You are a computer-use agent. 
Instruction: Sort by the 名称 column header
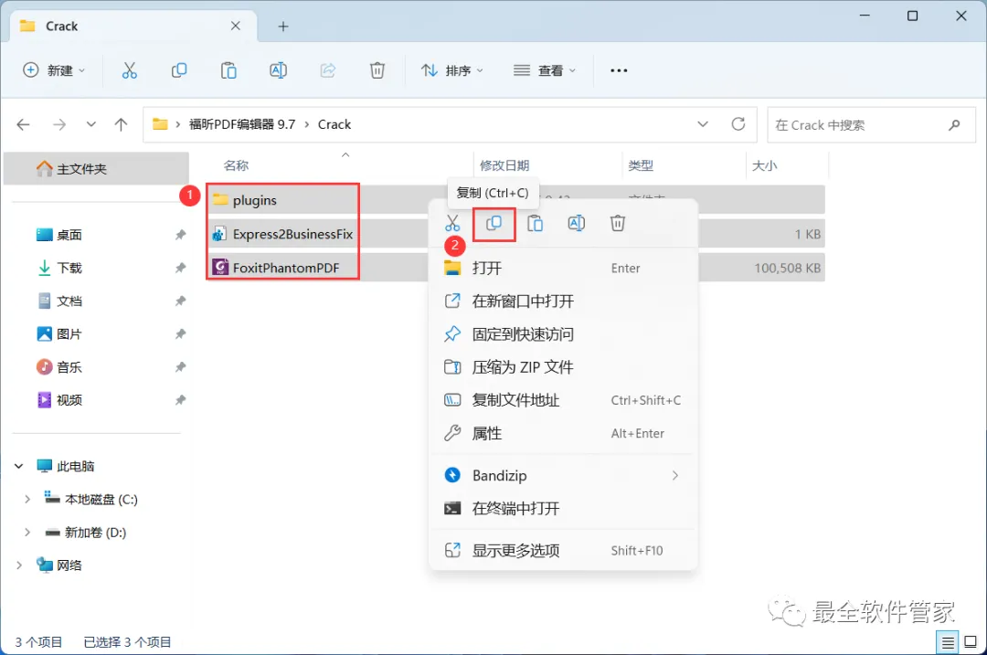point(236,165)
